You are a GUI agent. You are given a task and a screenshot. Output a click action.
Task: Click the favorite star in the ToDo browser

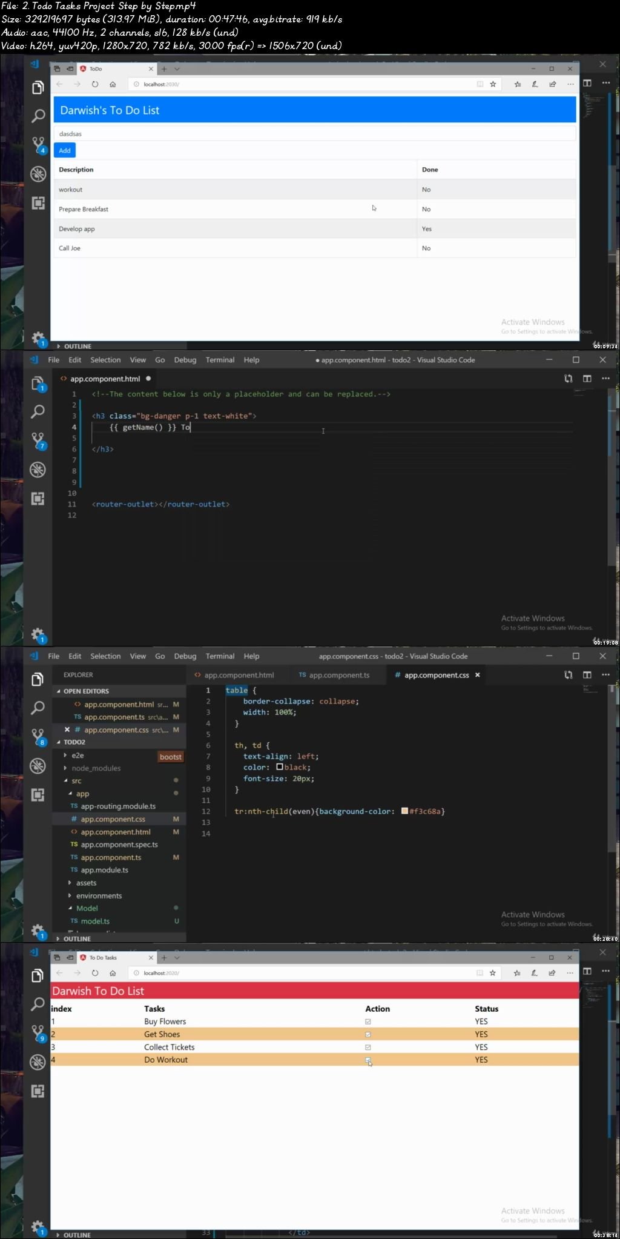493,84
